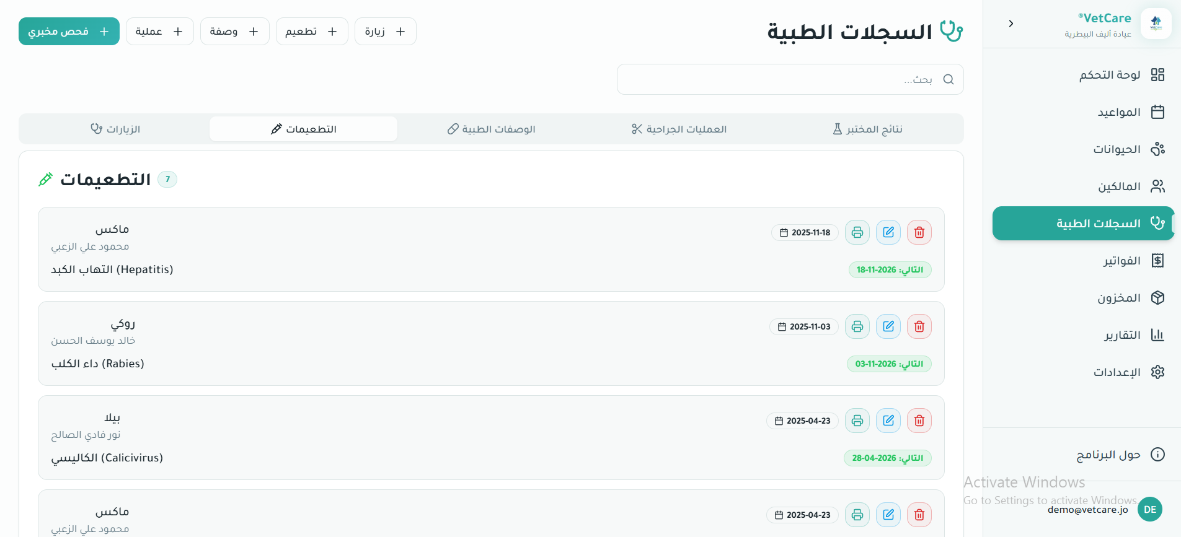This screenshot has height=537, width=1181.
Task: Click the demo@vetcare.jo account email
Action: [1088, 510]
